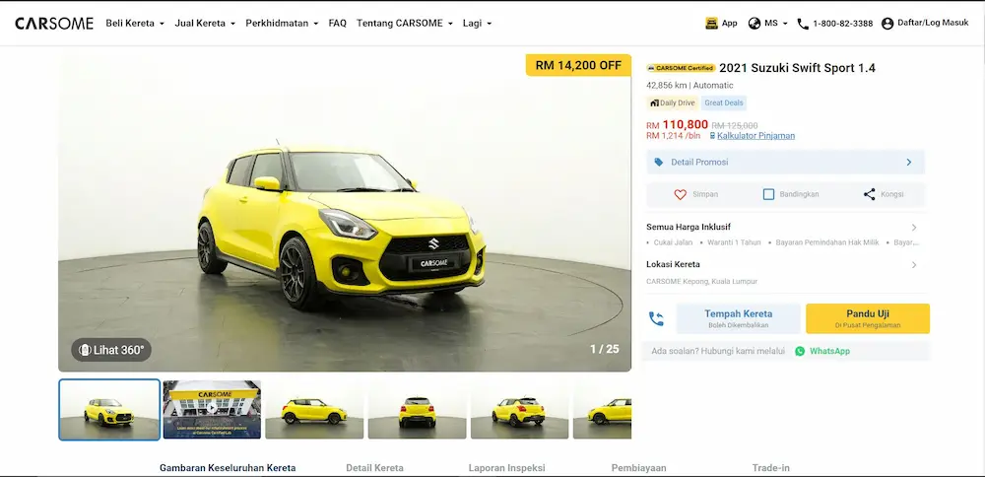Open the MS language dropdown
This screenshot has width=985, height=477.
tap(776, 24)
